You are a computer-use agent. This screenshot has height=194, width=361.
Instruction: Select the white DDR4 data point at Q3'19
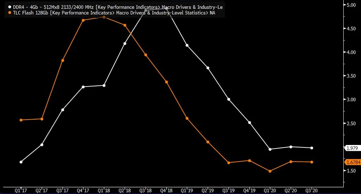point(229,100)
